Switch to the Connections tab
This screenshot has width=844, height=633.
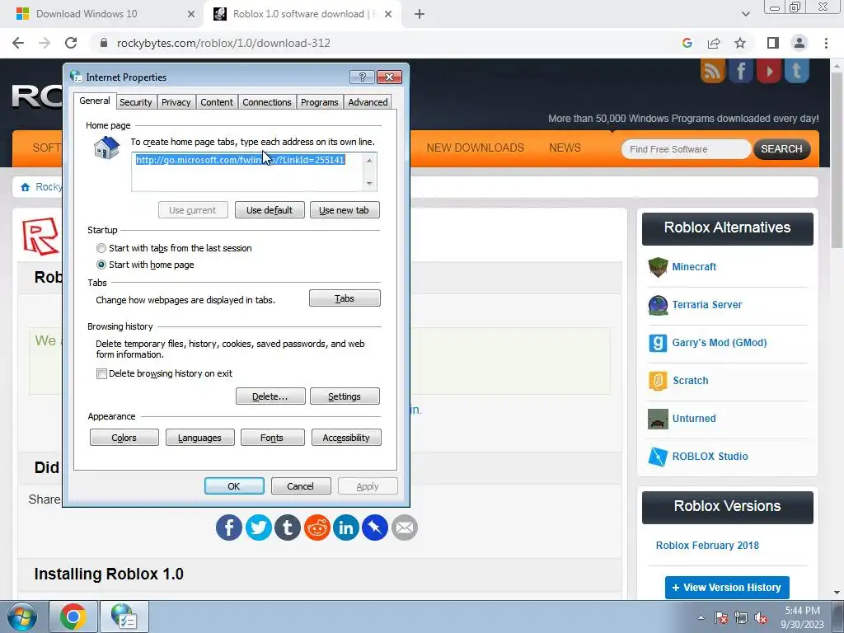tap(267, 102)
